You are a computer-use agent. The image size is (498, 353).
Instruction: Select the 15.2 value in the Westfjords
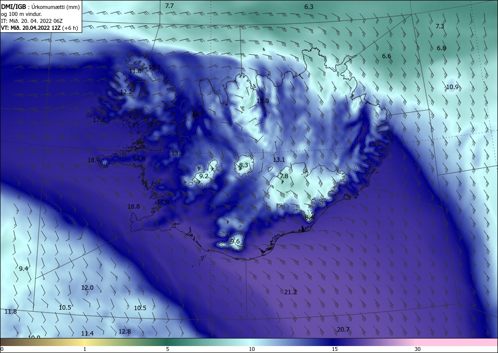coord(155,67)
